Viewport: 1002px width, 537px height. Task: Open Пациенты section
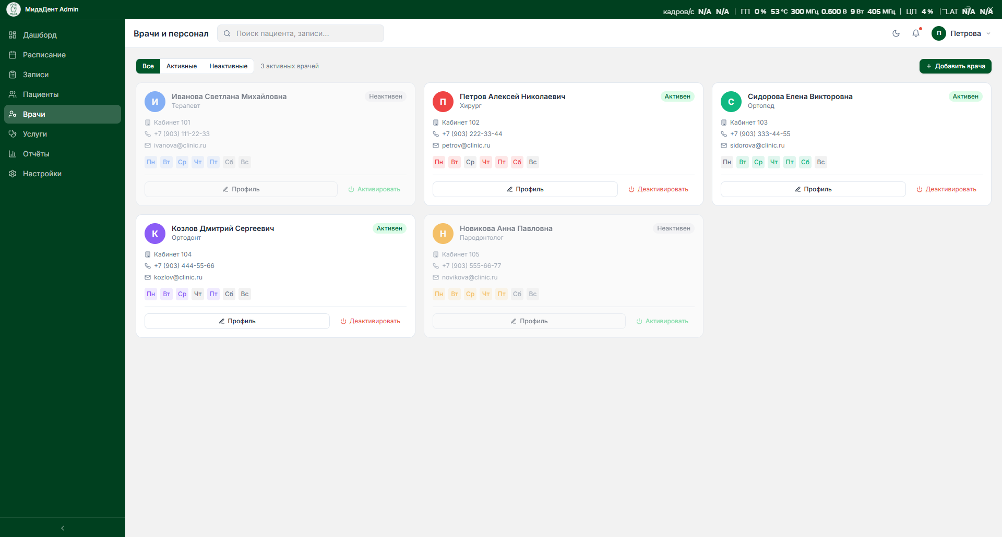(x=63, y=94)
